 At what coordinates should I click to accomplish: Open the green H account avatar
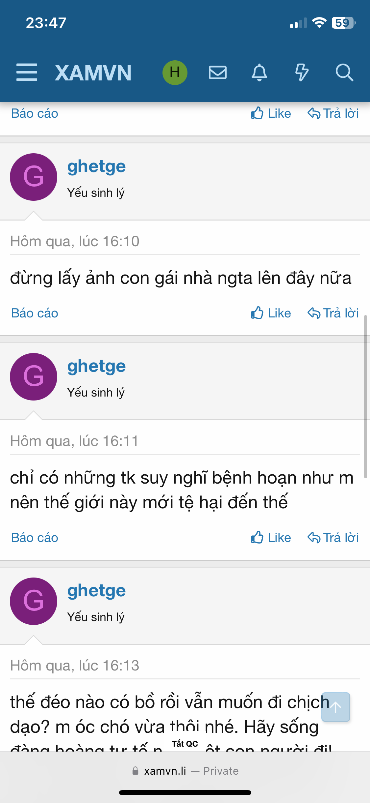coord(175,73)
